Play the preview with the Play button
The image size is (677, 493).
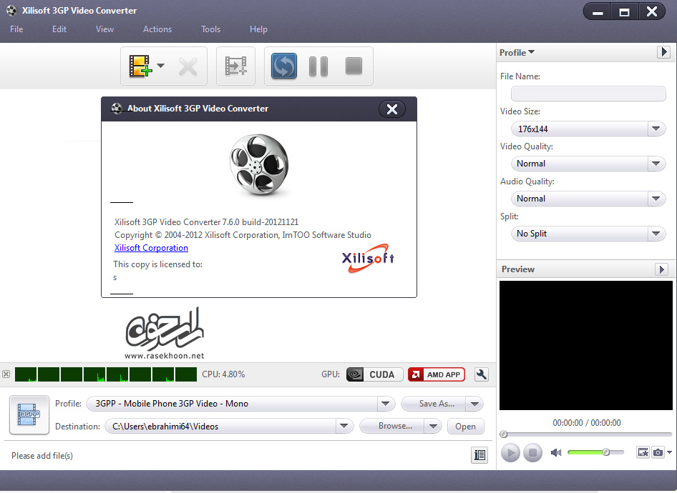point(510,453)
